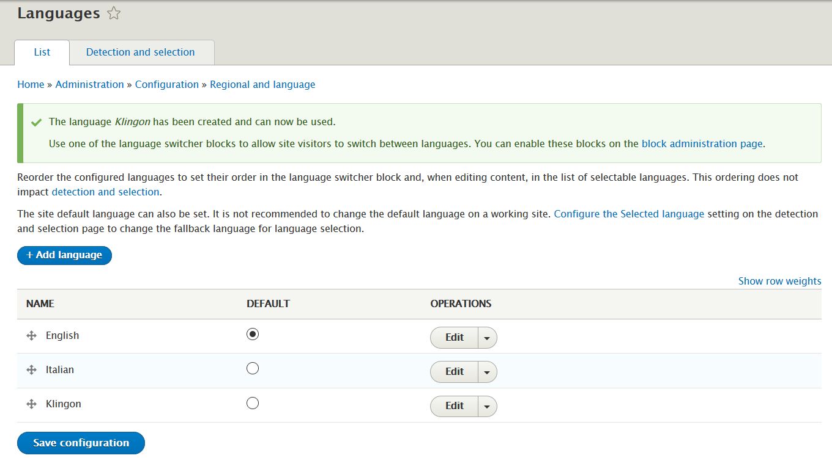Make Klingon the default language
Viewport: 832px width, 458px height.
[x=252, y=402]
